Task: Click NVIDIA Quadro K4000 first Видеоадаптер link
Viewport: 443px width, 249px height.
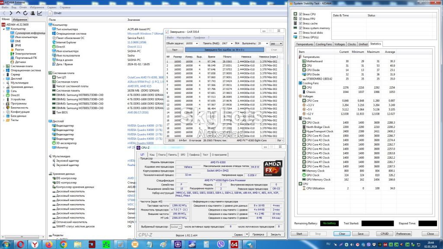Action: point(144,126)
